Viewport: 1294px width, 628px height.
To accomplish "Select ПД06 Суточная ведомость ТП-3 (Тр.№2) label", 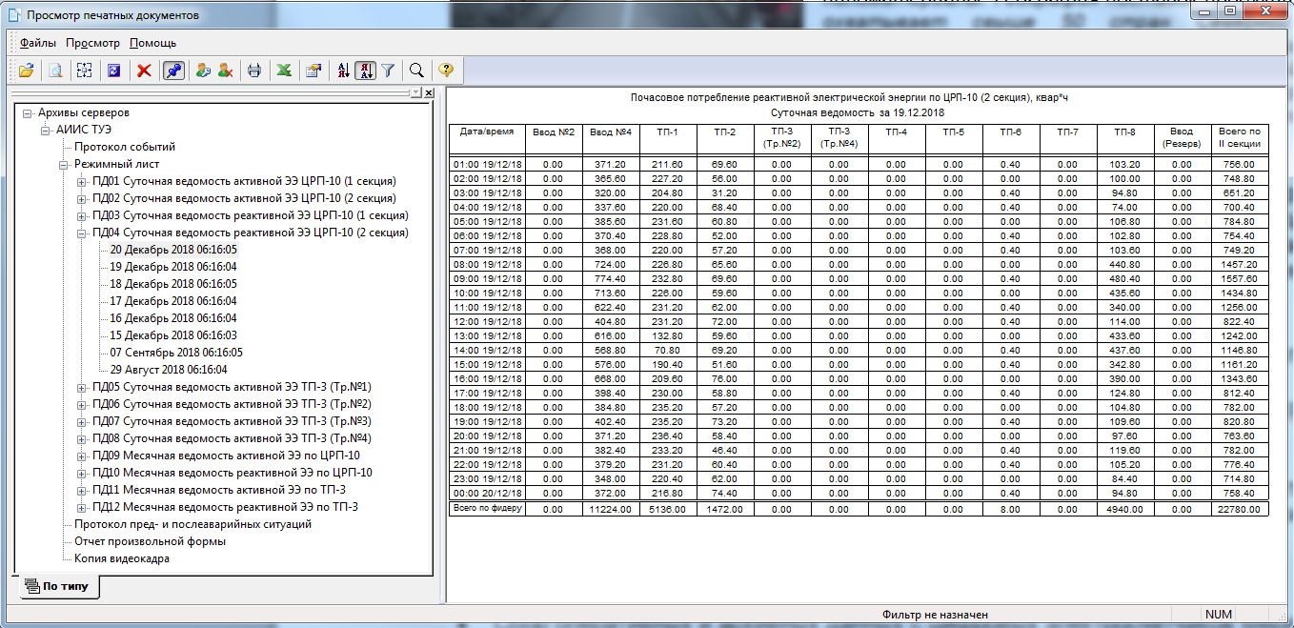I will point(232,404).
